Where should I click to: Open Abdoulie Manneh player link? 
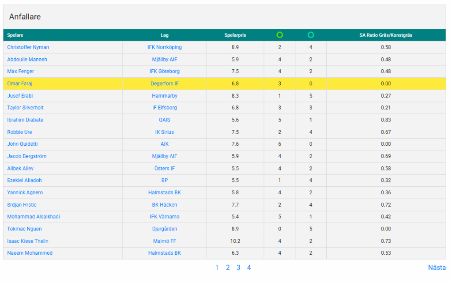click(x=27, y=59)
